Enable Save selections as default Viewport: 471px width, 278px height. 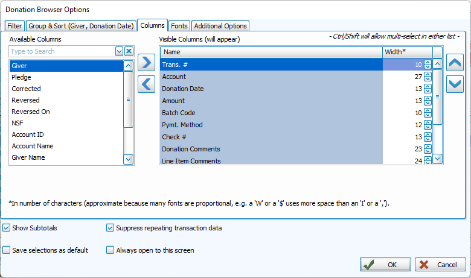click(x=6, y=250)
